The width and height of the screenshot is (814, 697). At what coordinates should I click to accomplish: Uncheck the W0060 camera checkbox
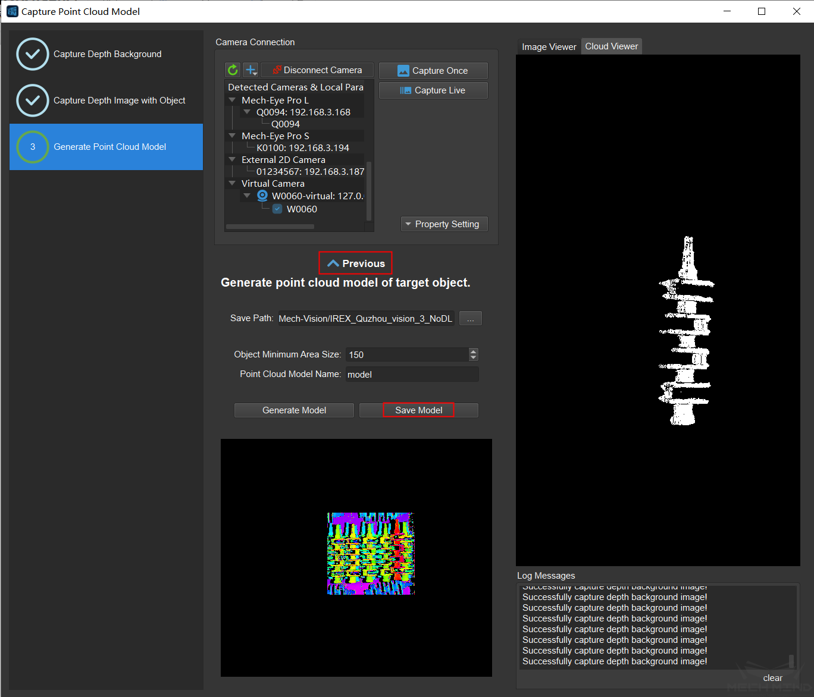(x=277, y=209)
